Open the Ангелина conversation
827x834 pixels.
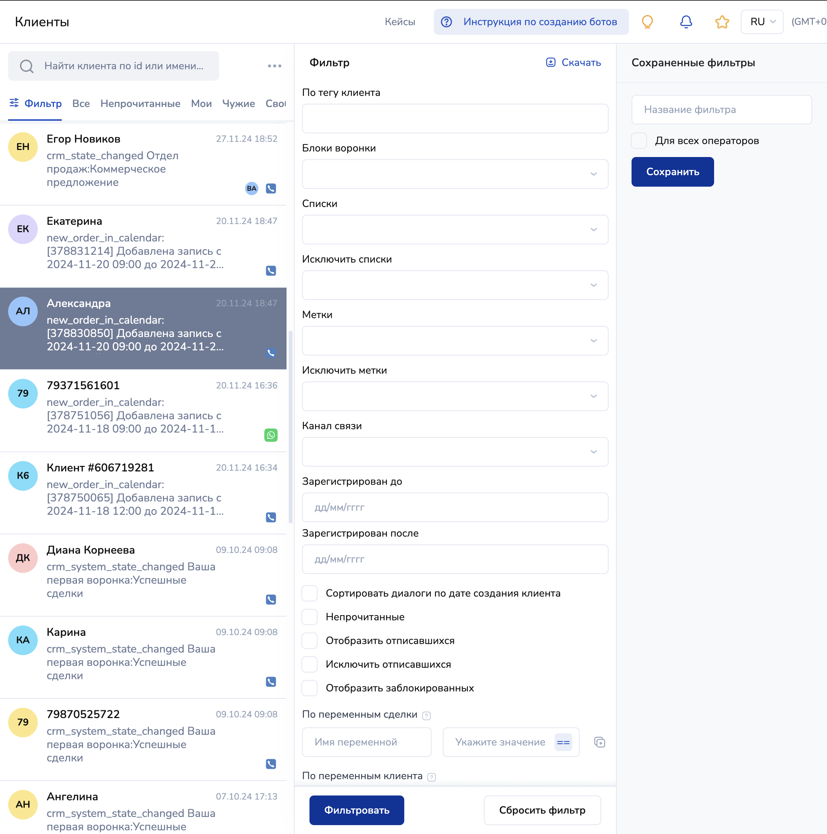[143, 807]
